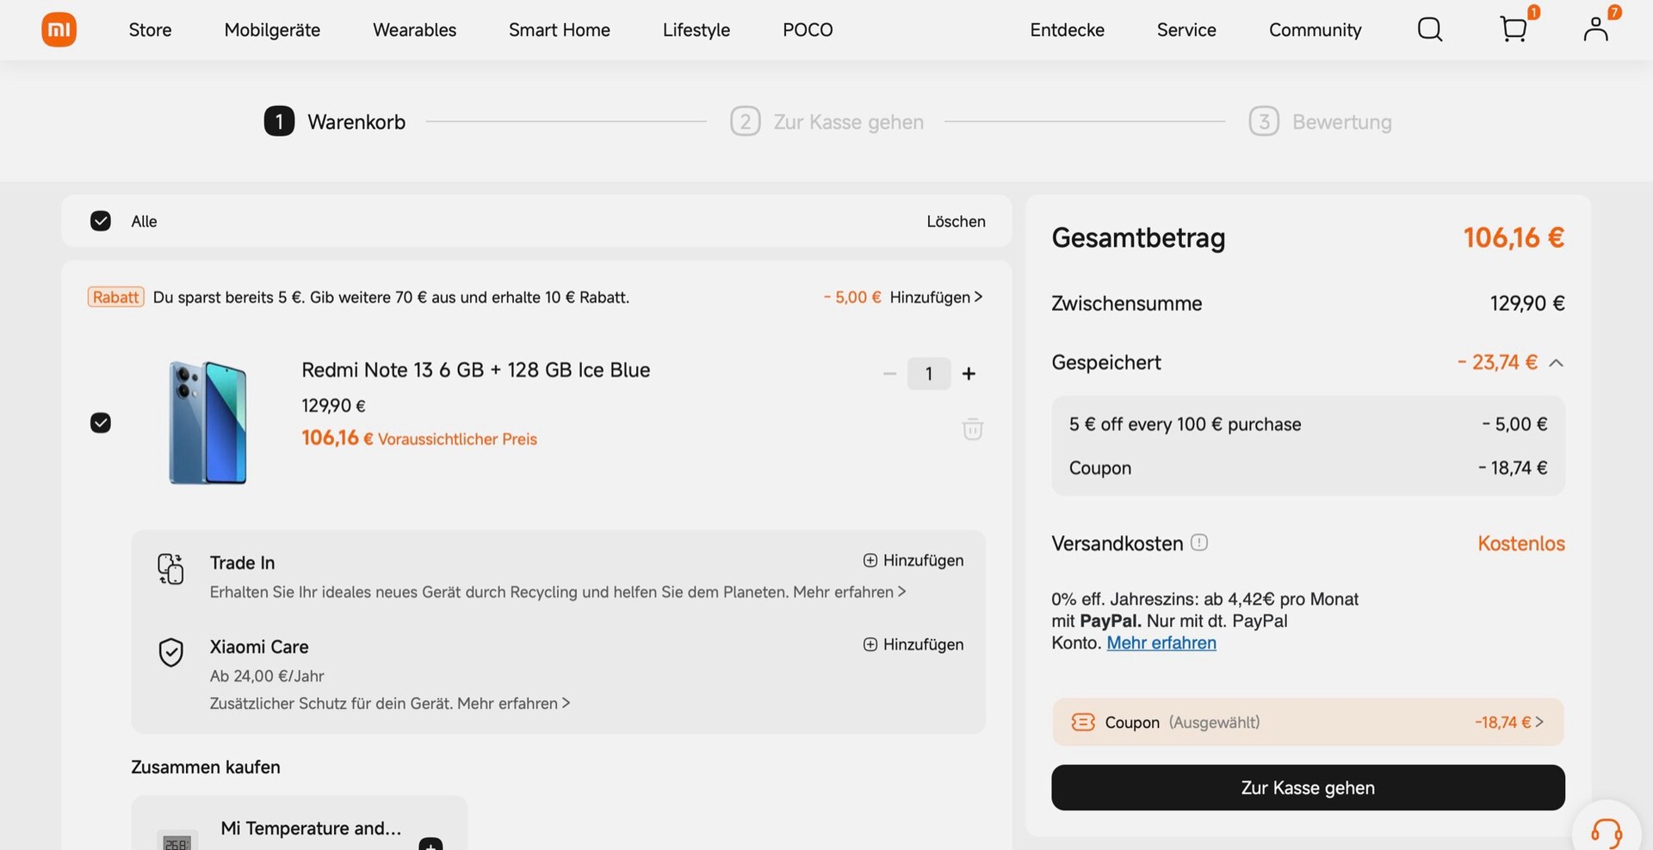Open the shopping cart icon
This screenshot has width=1653, height=850.
[x=1513, y=30]
